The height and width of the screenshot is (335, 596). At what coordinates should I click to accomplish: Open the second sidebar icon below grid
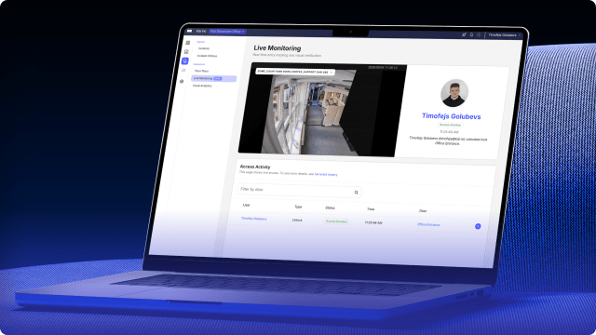pos(186,52)
